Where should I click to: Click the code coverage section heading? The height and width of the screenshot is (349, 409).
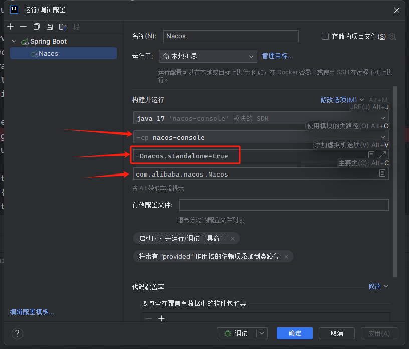click(x=148, y=287)
